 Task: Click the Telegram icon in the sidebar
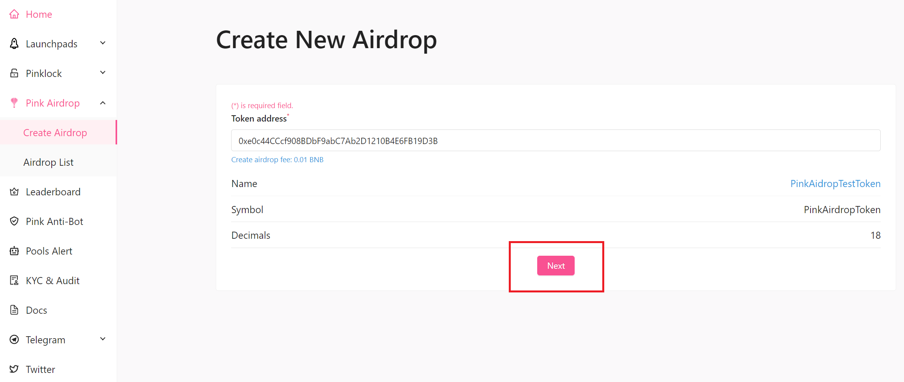pos(14,339)
